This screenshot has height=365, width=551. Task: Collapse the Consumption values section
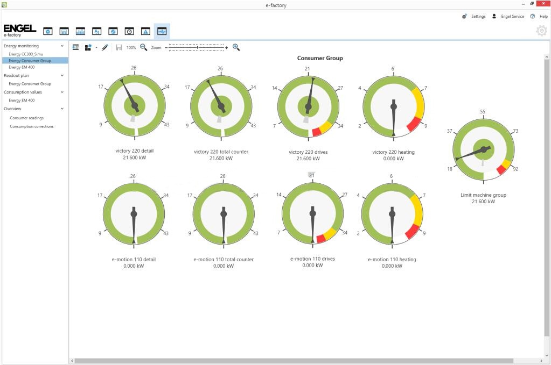pos(62,92)
